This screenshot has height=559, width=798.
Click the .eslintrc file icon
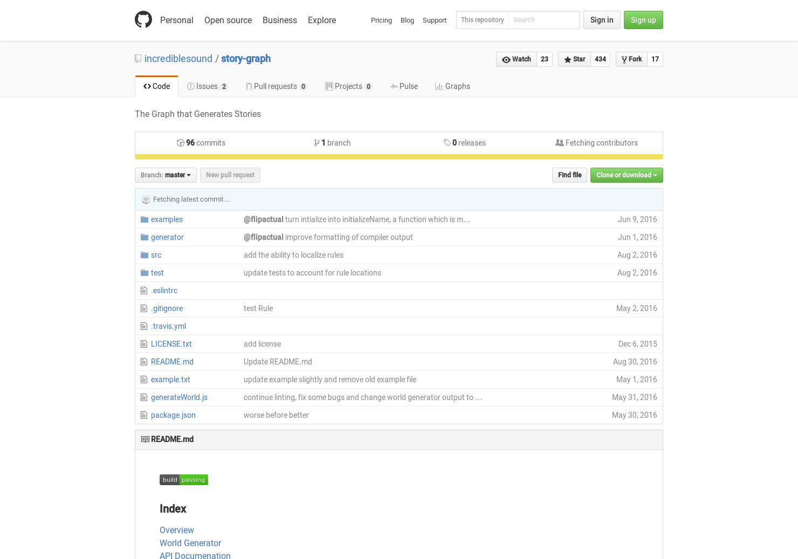tap(144, 291)
